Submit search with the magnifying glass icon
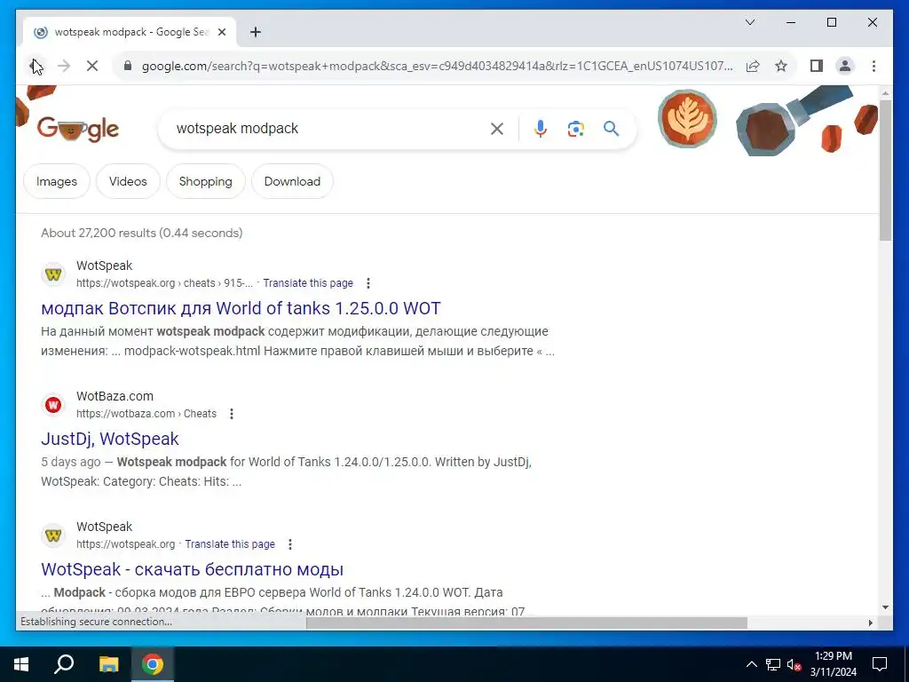This screenshot has width=909, height=682. (611, 129)
